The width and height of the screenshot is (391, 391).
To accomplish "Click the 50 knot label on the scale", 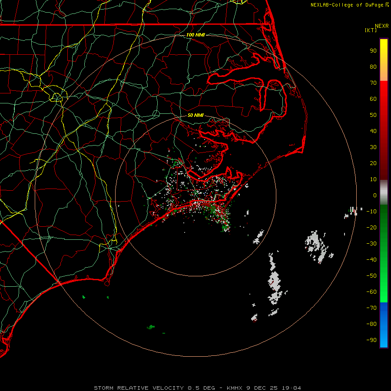I will [x=373, y=115].
